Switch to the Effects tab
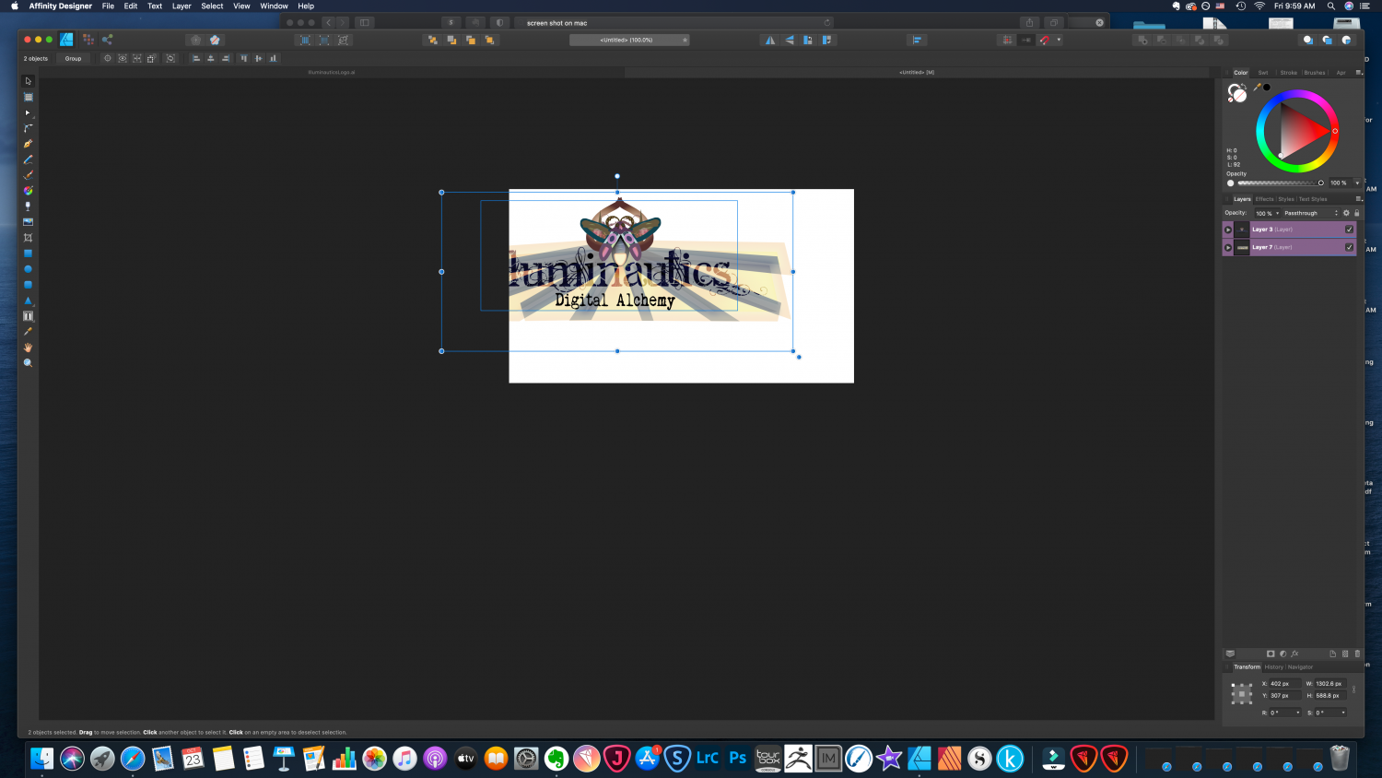 click(x=1264, y=199)
